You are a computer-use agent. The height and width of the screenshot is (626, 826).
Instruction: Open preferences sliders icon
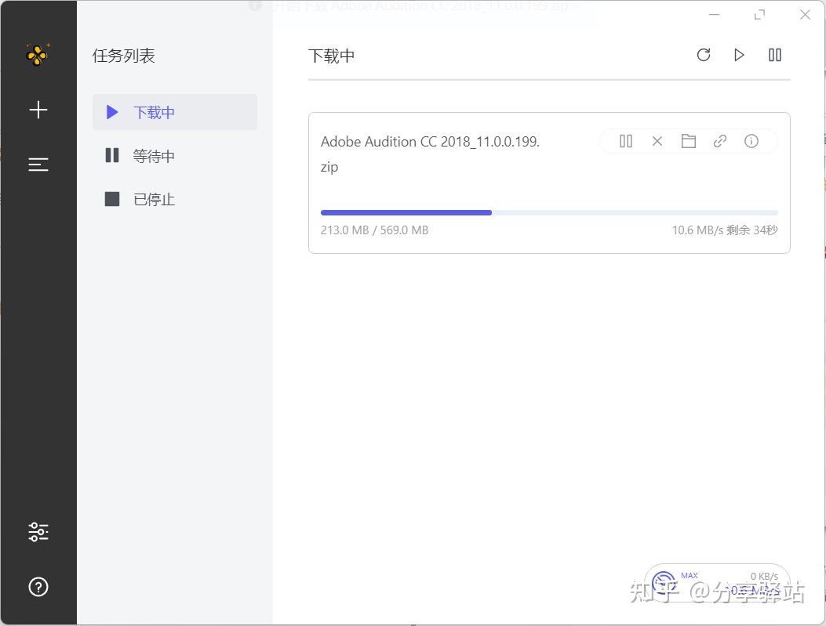38,532
